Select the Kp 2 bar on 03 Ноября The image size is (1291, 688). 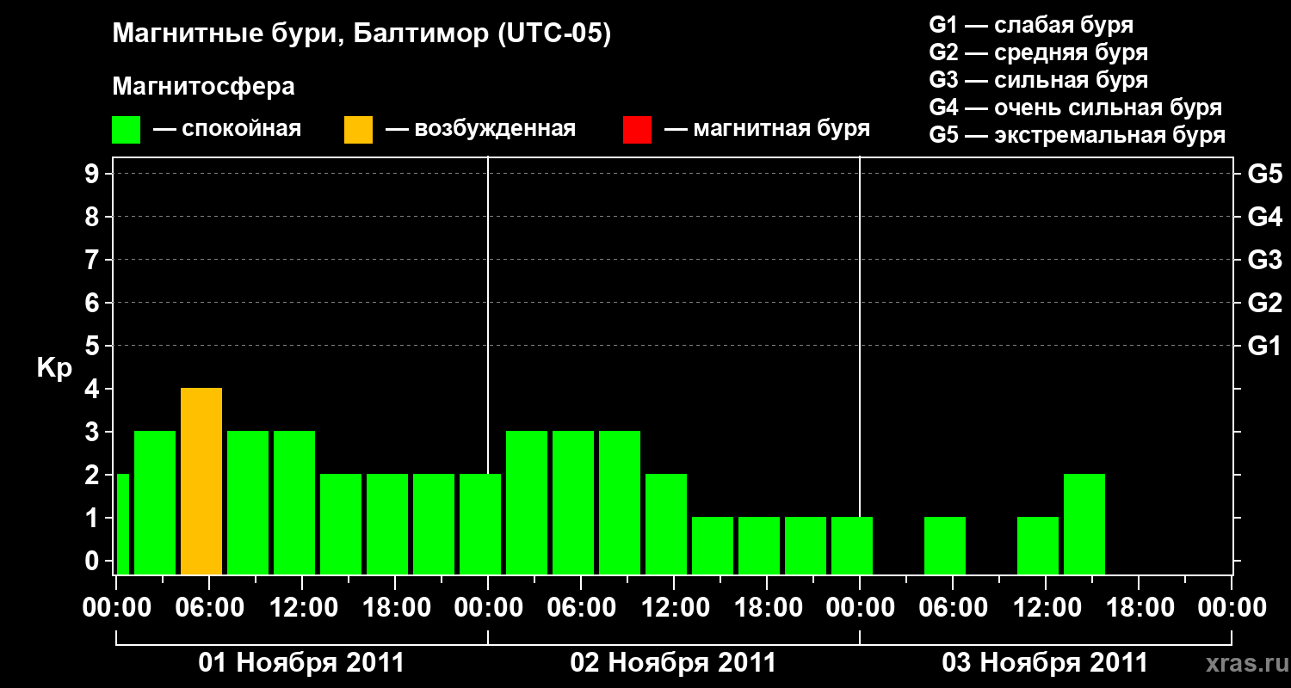(x=1084, y=524)
